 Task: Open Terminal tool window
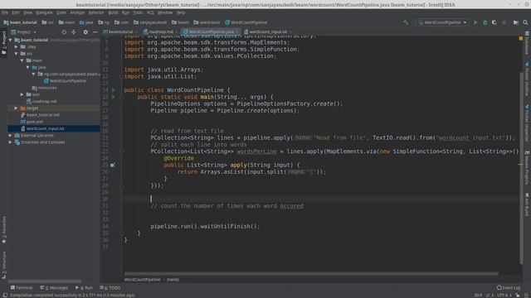pos(22,287)
